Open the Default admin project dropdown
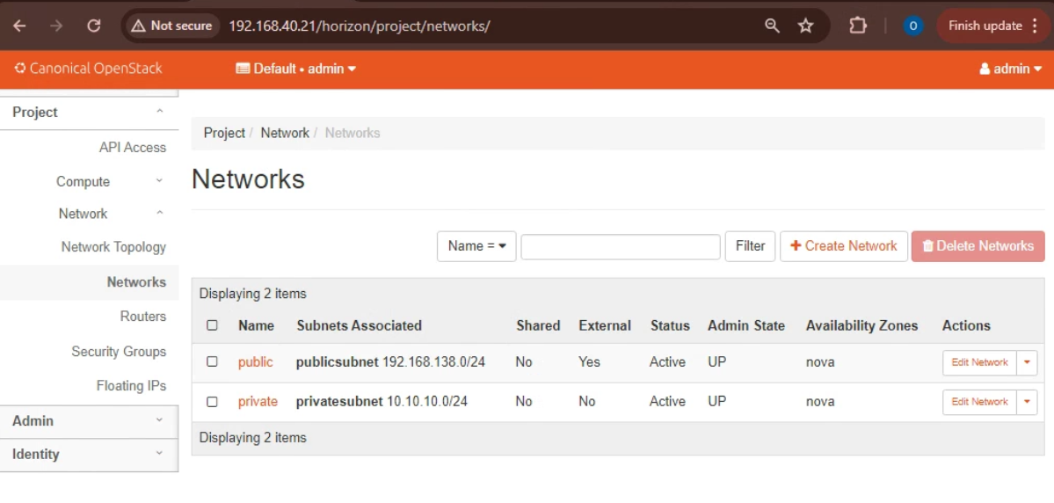The width and height of the screenshot is (1054, 503). pos(296,69)
